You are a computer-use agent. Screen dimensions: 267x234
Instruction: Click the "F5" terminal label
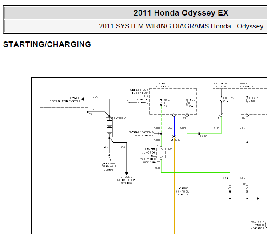[x=218, y=118]
